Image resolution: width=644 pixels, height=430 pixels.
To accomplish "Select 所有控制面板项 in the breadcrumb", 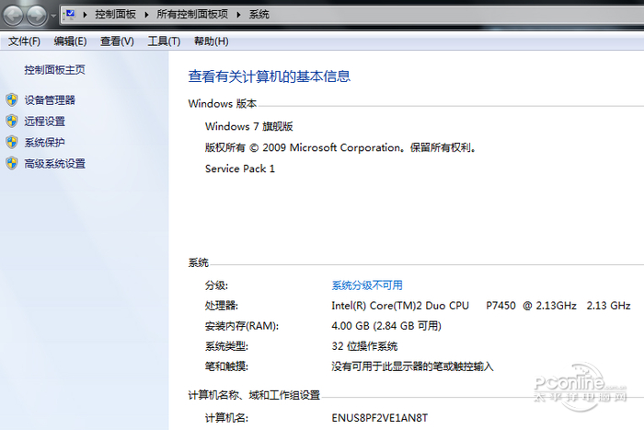I will (x=192, y=15).
